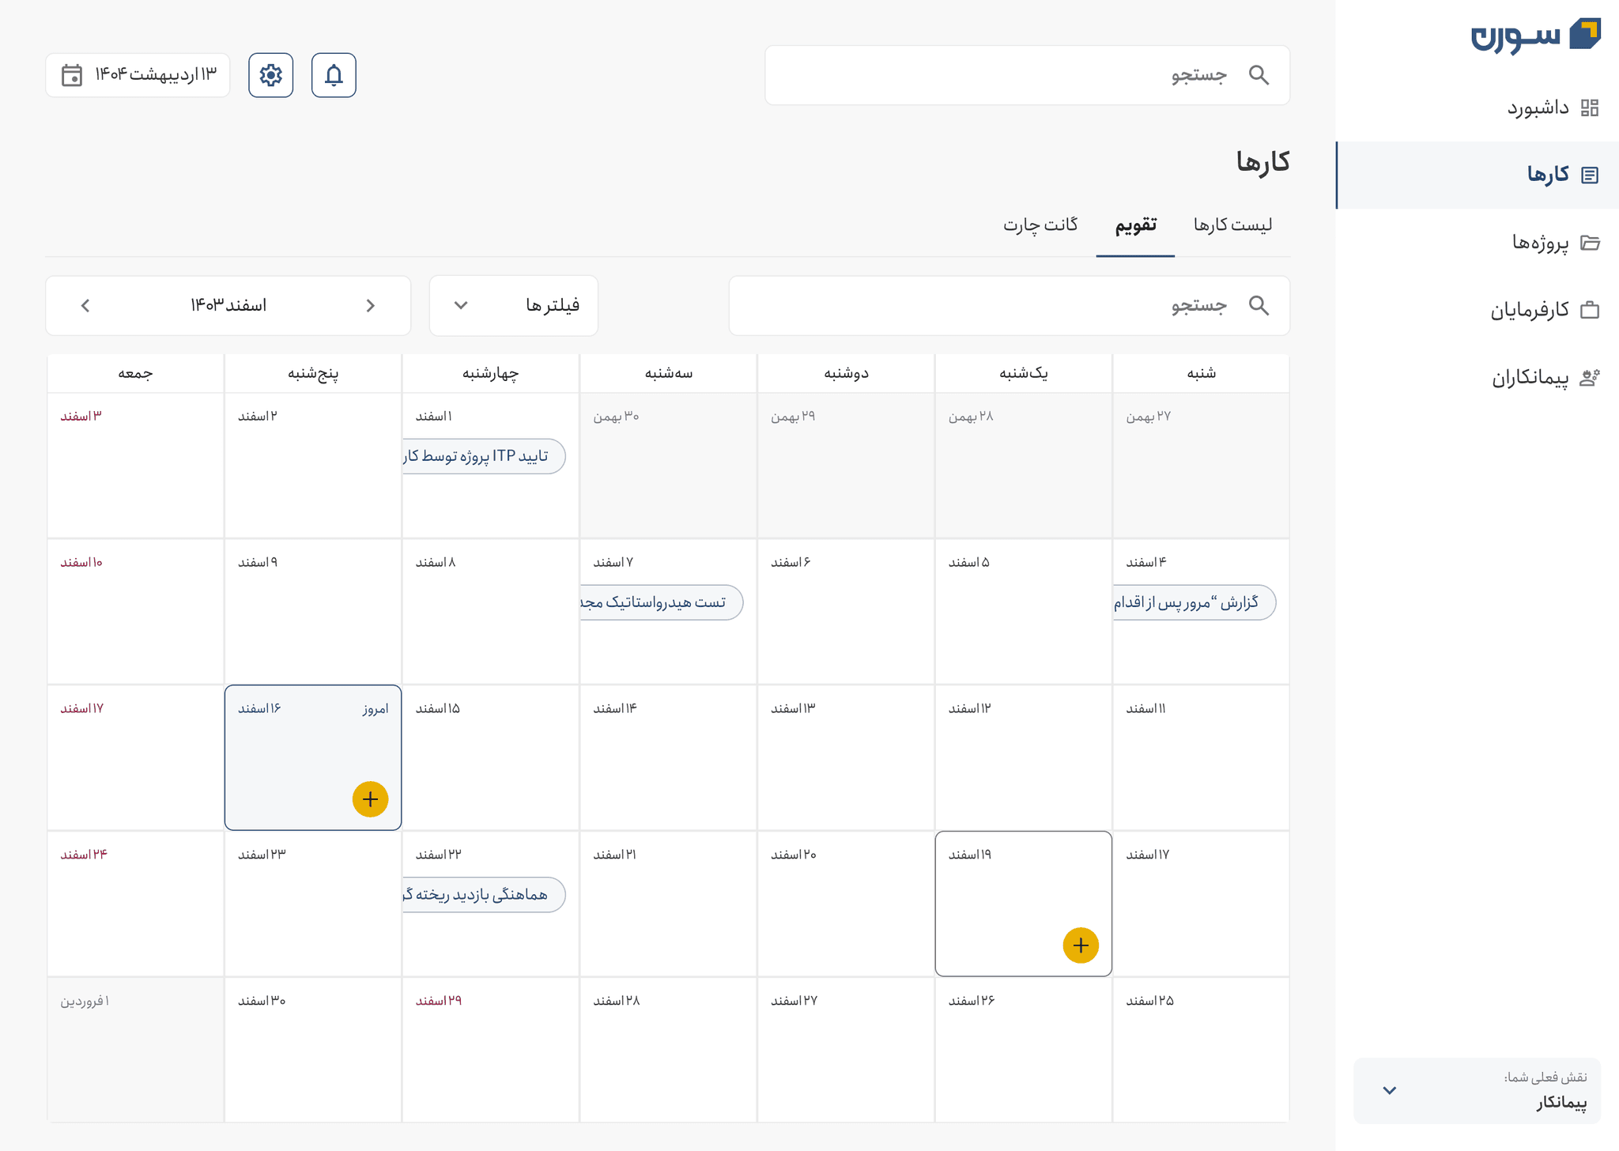1619x1151 pixels.
Task: Open settings via the gear icon
Action: coord(270,75)
